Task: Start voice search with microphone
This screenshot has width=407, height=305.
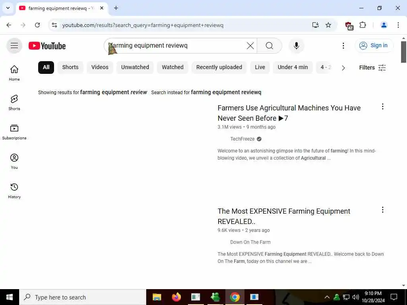Action: coord(296,46)
